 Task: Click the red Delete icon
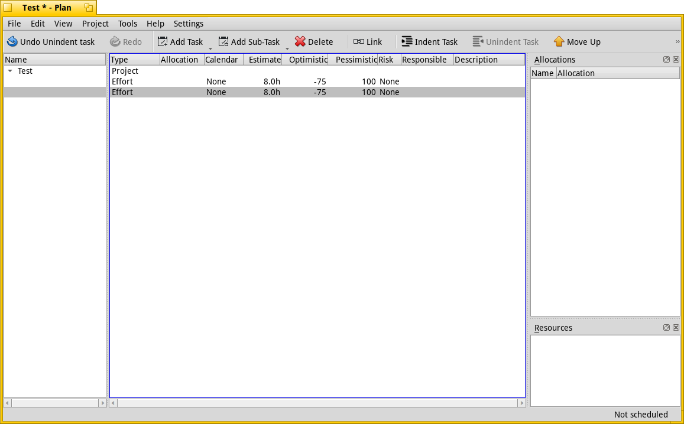pyautogui.click(x=300, y=41)
